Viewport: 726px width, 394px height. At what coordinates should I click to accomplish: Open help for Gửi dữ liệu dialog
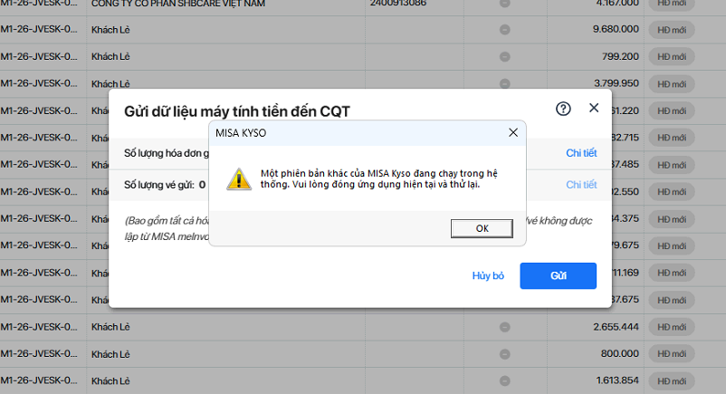563,108
